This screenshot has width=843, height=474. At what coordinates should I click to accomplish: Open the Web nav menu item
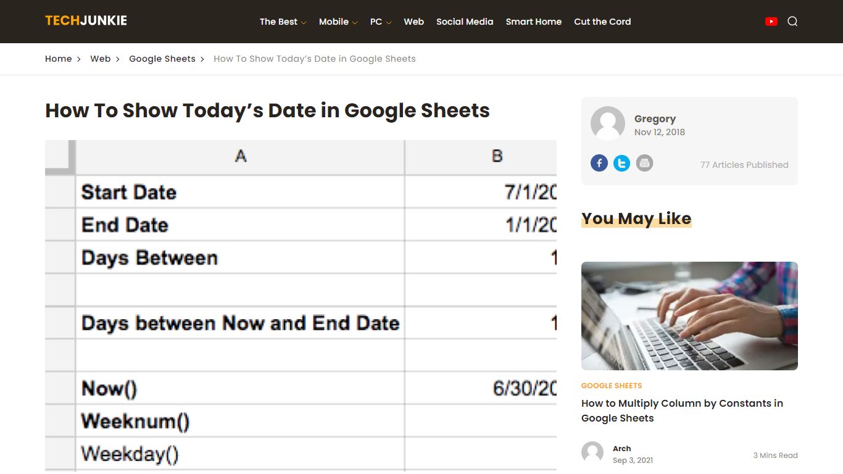click(413, 22)
